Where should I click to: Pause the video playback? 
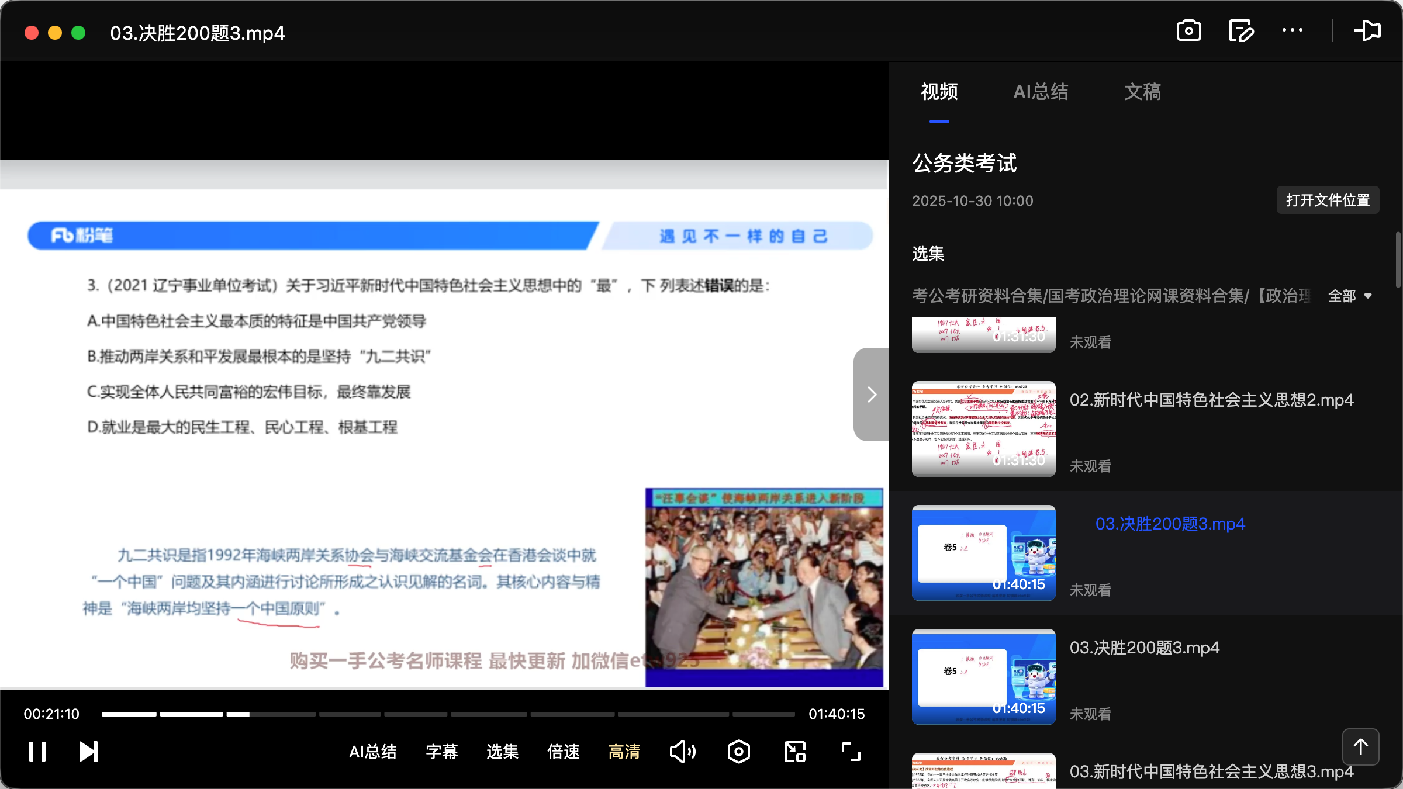click(37, 752)
